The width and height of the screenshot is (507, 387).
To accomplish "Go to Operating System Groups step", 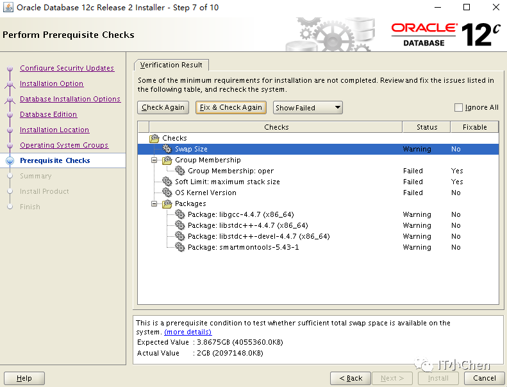I will [x=64, y=145].
